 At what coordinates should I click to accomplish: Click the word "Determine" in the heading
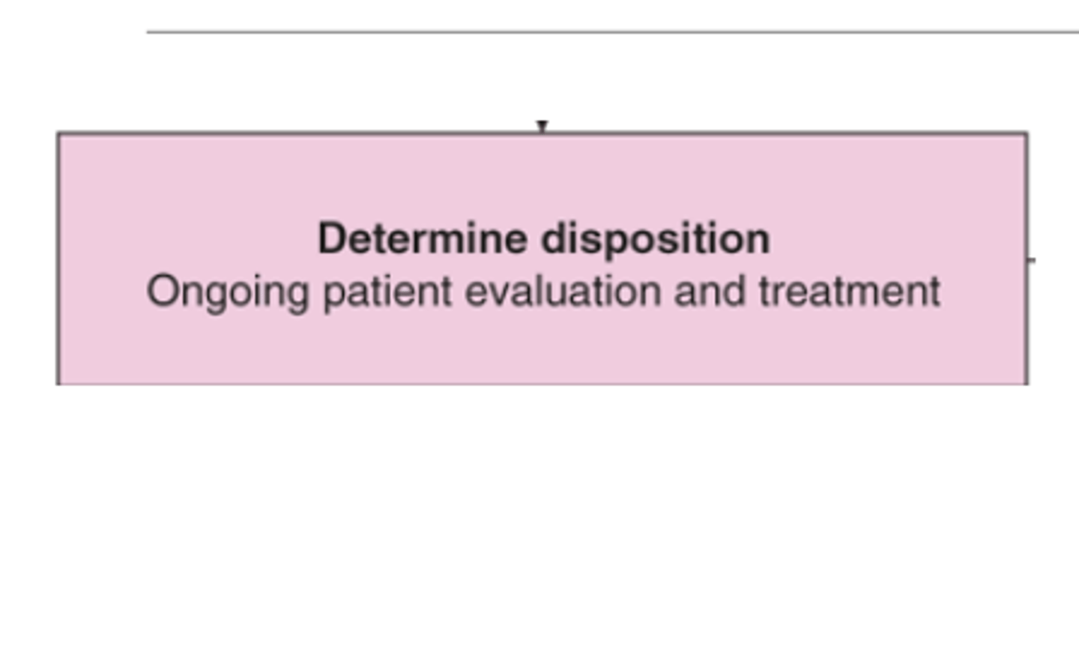(423, 239)
